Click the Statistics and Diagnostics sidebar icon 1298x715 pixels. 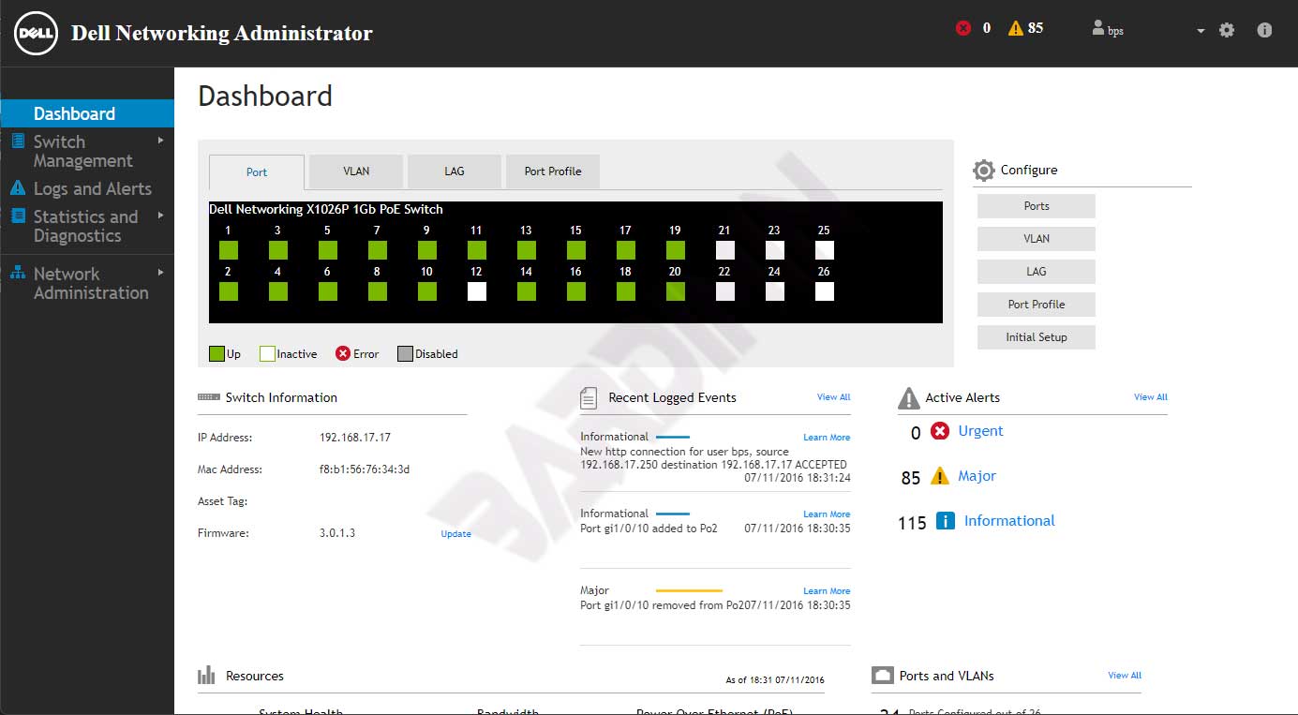18,216
